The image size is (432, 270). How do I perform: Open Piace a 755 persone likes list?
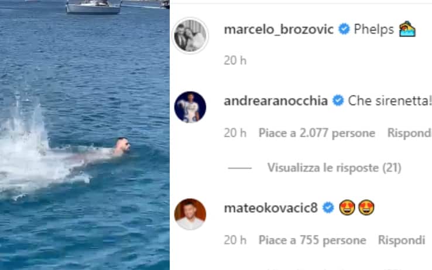[313, 240]
